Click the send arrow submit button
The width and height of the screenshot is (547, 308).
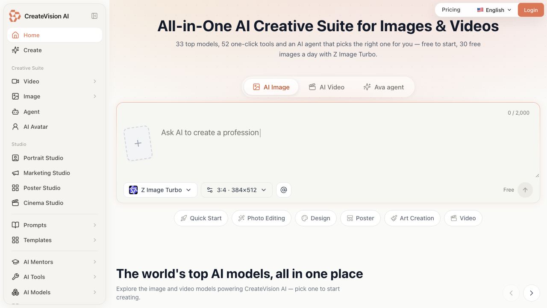(x=525, y=190)
